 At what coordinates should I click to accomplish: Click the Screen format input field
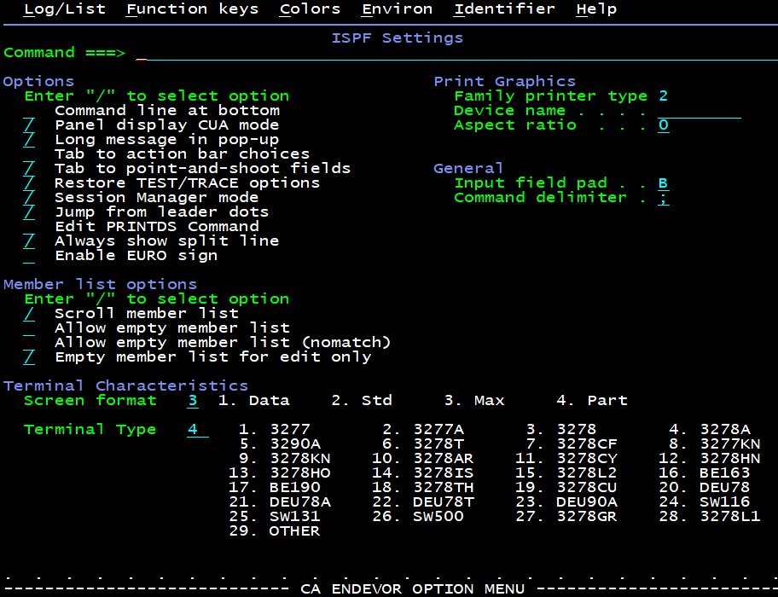(193, 401)
